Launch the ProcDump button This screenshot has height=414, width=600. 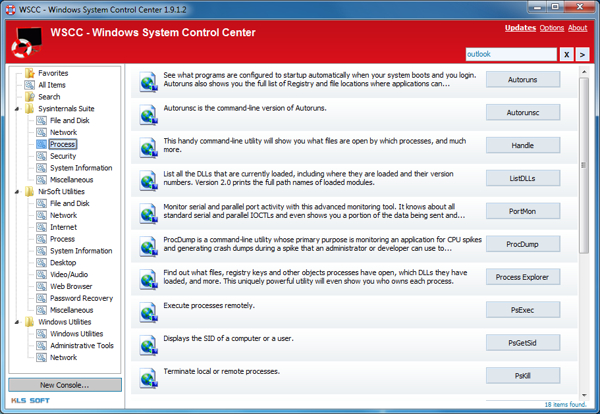click(x=523, y=244)
